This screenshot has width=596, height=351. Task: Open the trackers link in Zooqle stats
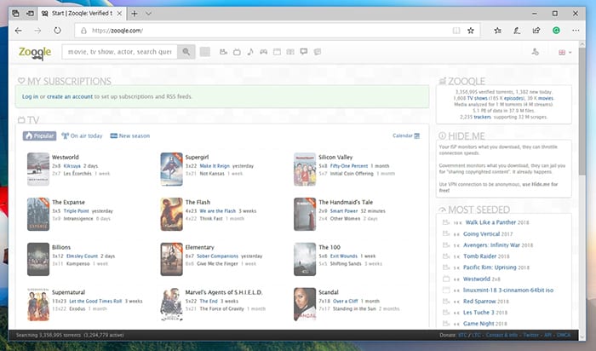click(483, 117)
